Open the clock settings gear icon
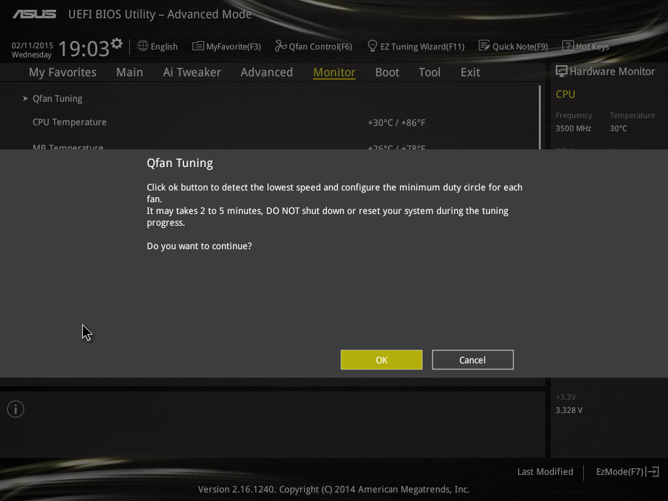This screenshot has height=501, width=668. [x=117, y=44]
